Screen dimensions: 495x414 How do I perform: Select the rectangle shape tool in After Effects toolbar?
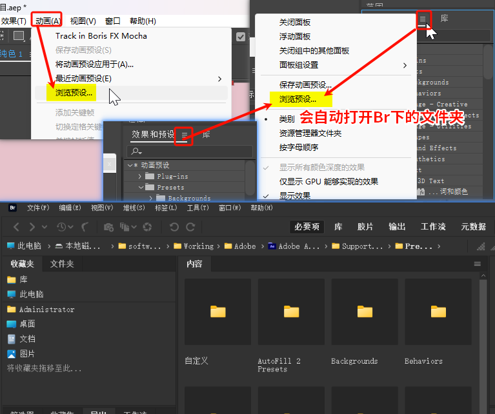[19, 36]
